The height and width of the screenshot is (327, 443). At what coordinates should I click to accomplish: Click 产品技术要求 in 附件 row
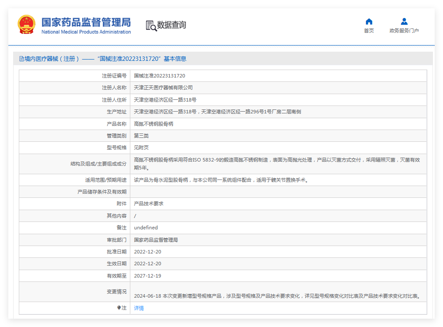tap(149, 204)
